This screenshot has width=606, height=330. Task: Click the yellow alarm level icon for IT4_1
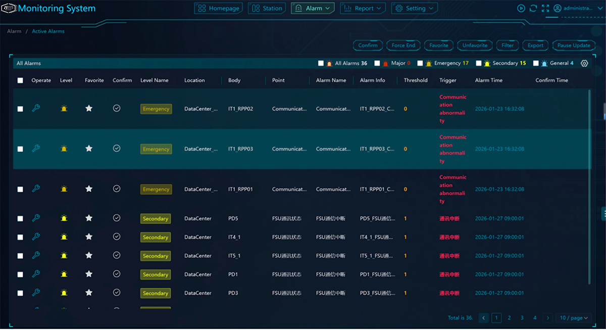click(x=64, y=237)
